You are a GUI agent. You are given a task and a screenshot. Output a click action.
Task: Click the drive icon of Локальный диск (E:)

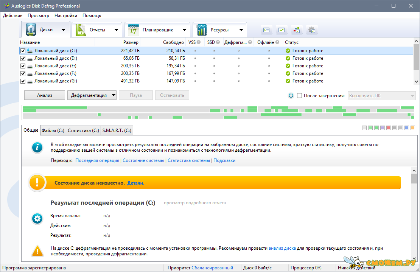point(30,66)
